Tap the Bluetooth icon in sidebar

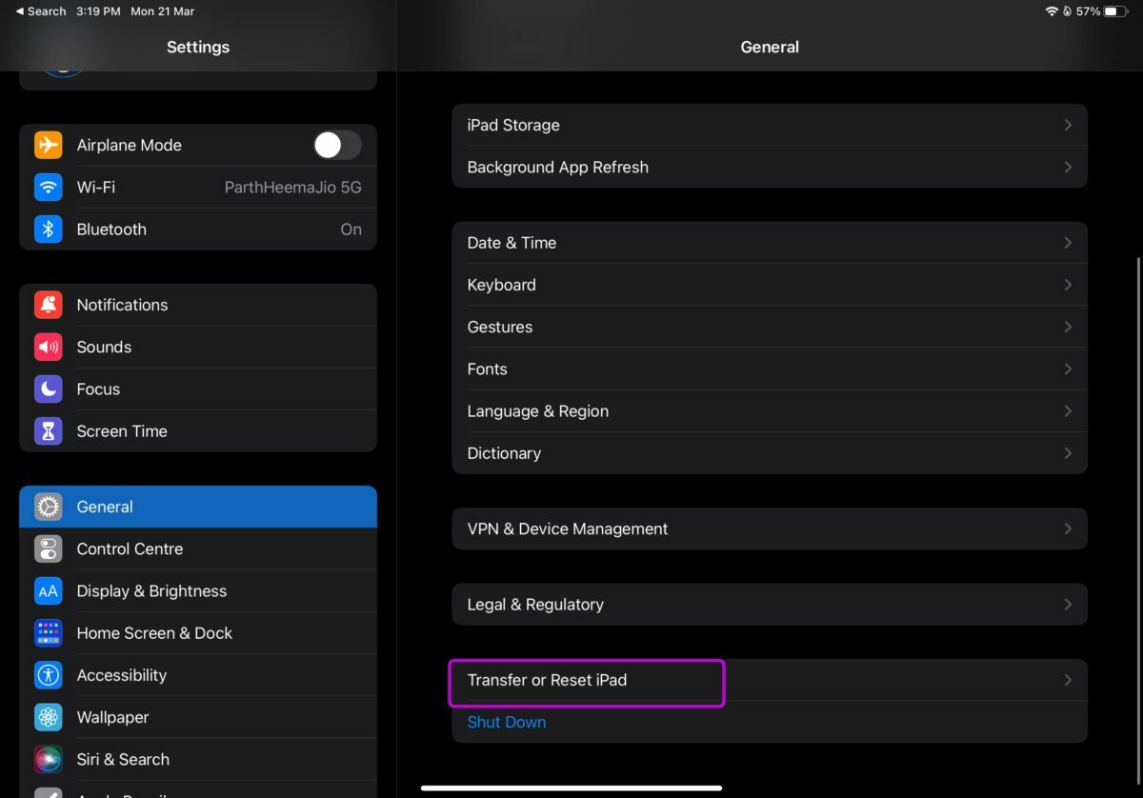[x=49, y=229]
